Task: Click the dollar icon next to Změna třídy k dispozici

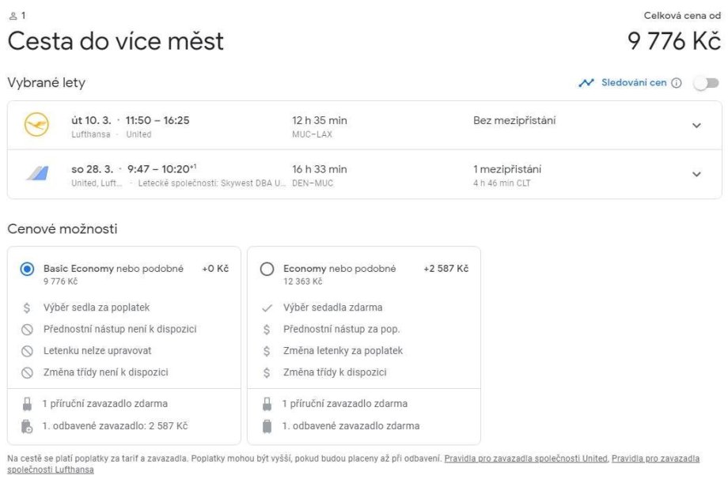Action: (x=267, y=372)
